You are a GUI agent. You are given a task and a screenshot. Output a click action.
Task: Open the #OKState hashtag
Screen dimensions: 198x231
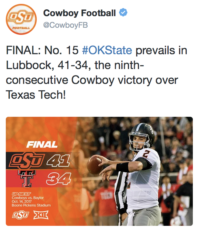click(x=107, y=50)
